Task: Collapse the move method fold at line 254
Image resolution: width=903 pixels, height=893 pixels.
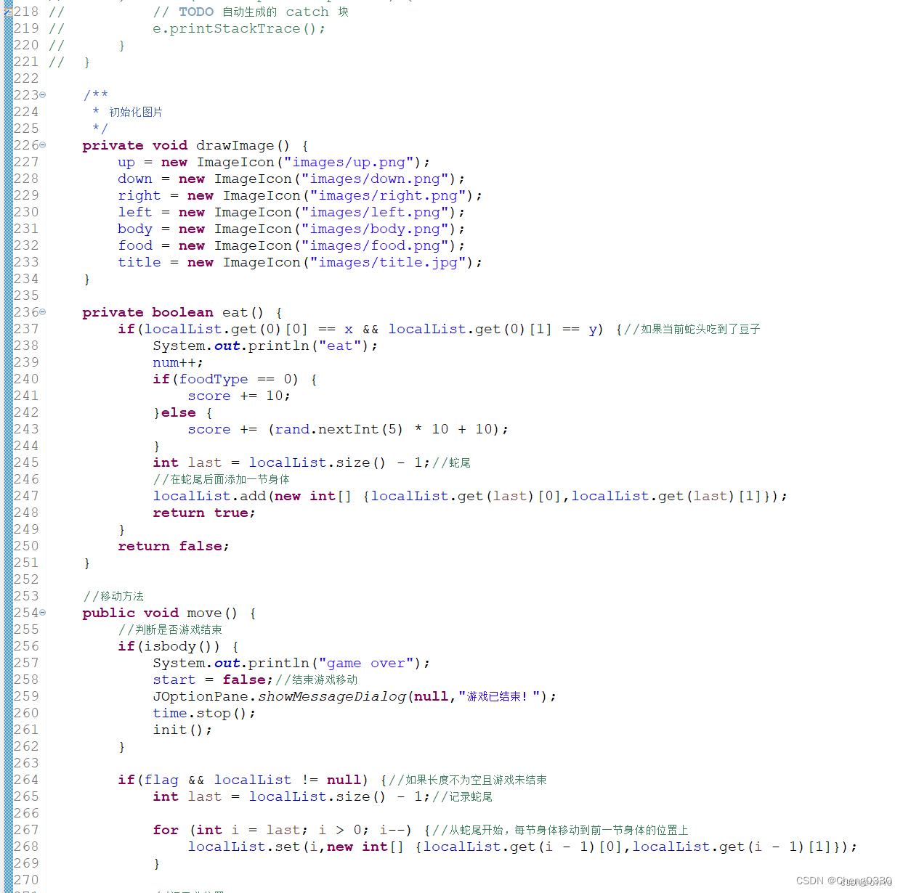Action: pos(42,613)
